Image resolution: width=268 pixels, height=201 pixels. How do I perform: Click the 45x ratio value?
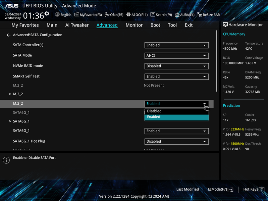225,78
